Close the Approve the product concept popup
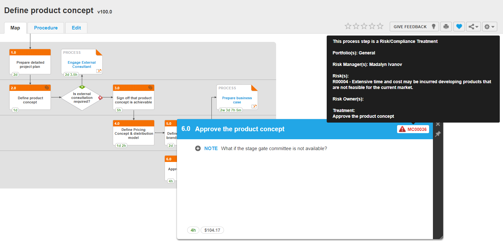The width and height of the screenshot is (503, 241). 438,125
